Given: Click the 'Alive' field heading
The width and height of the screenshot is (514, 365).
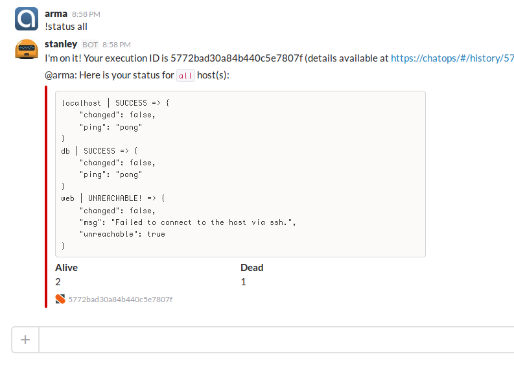Looking at the screenshot, I should click(x=67, y=268).
